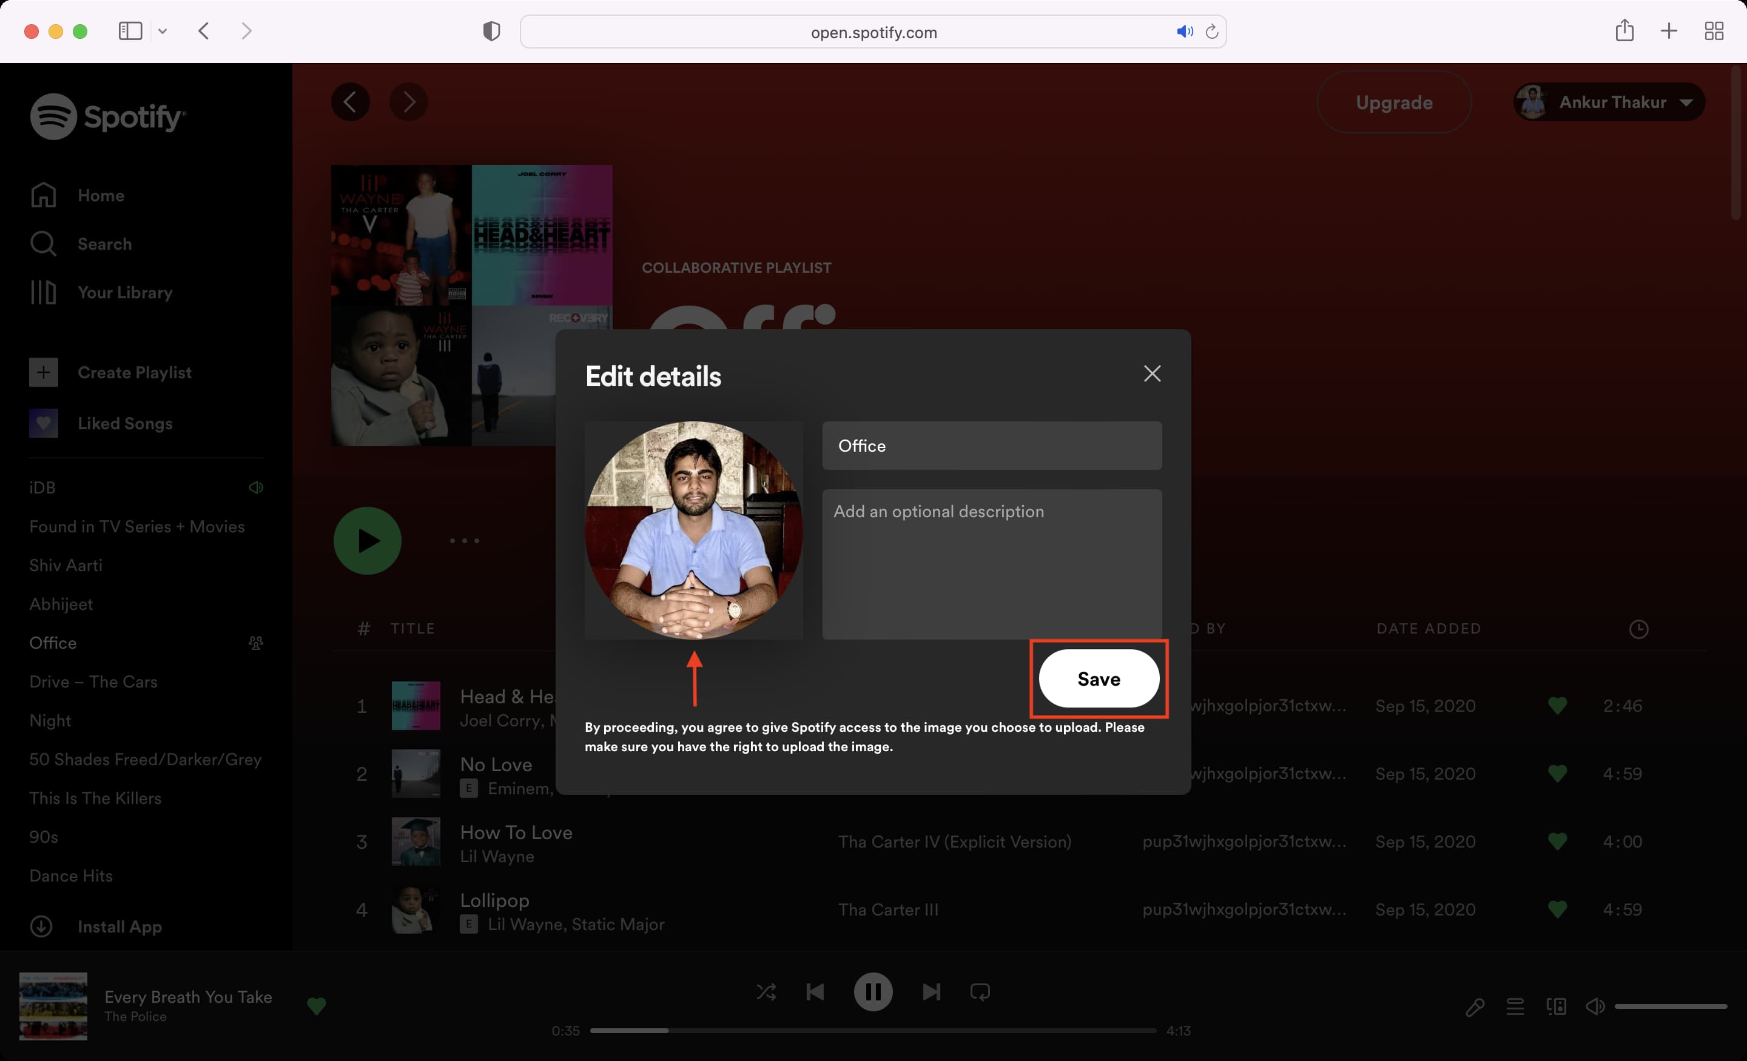The image size is (1747, 1061).
Task: Open Liked Songs heart icon
Action: 43,423
